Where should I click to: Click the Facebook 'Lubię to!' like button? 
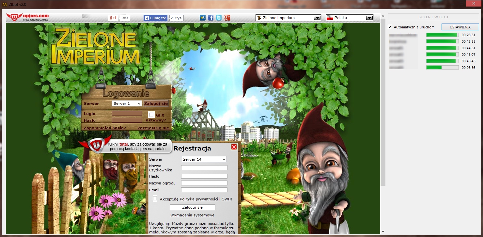point(156,18)
